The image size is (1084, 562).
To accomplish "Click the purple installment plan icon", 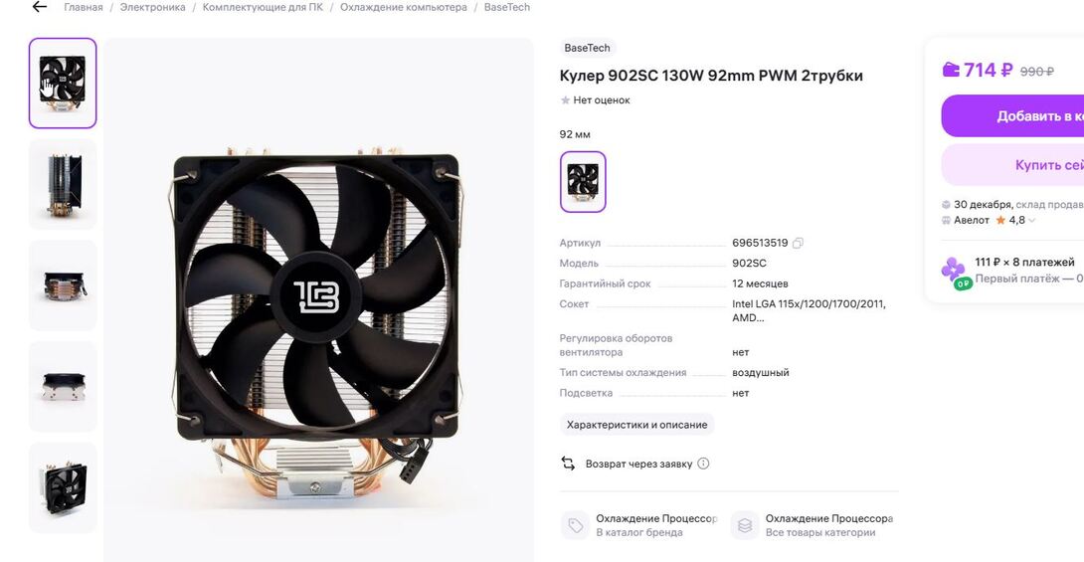I will (x=954, y=271).
